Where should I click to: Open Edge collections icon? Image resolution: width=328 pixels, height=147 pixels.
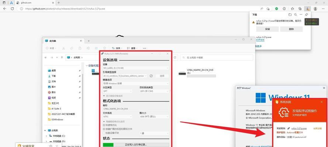click(x=300, y=9)
